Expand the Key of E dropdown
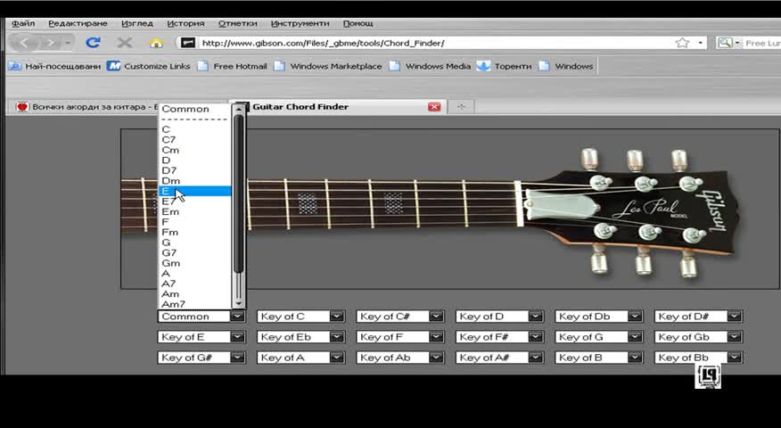 [x=237, y=337]
